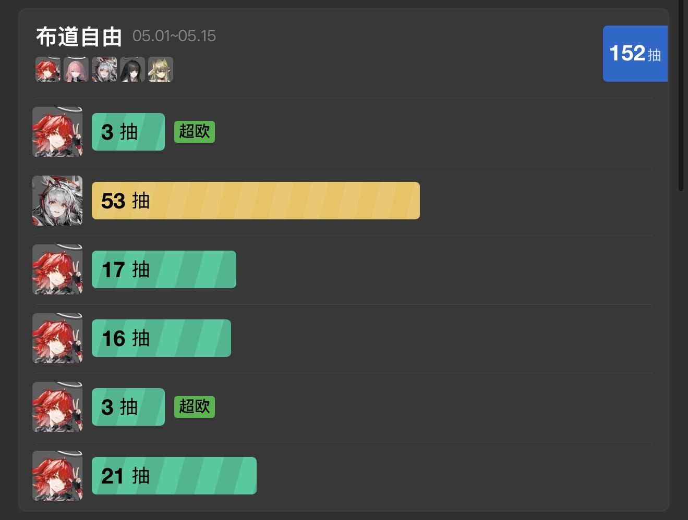Image resolution: width=688 pixels, height=520 pixels.
Task: Select the red-haired avatar beside 21 抽
Action: coord(57,476)
